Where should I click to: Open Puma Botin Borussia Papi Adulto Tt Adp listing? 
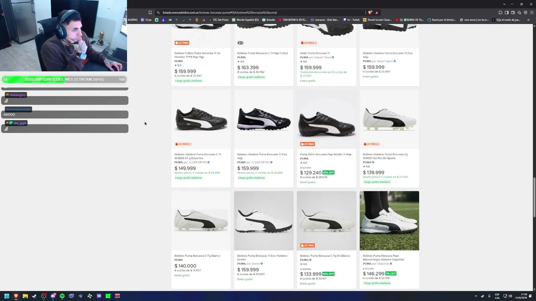[326, 154]
